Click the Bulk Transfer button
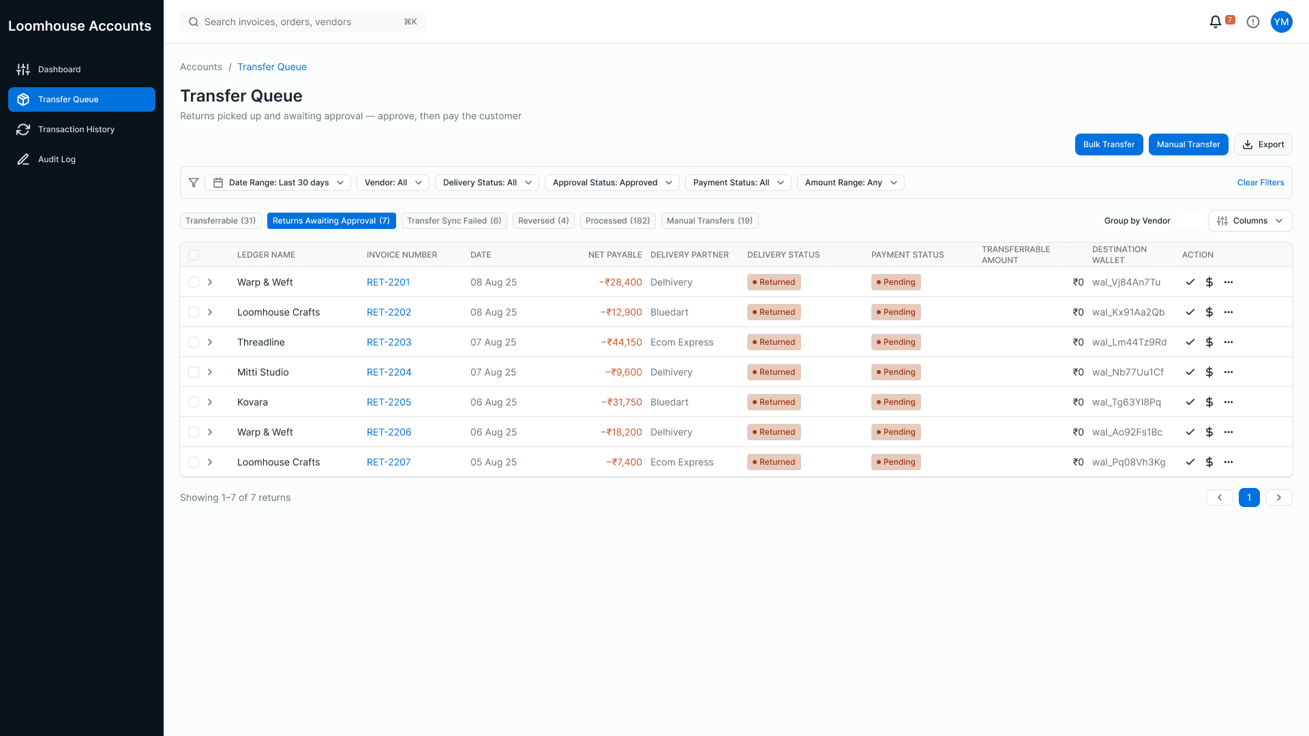 [1109, 144]
